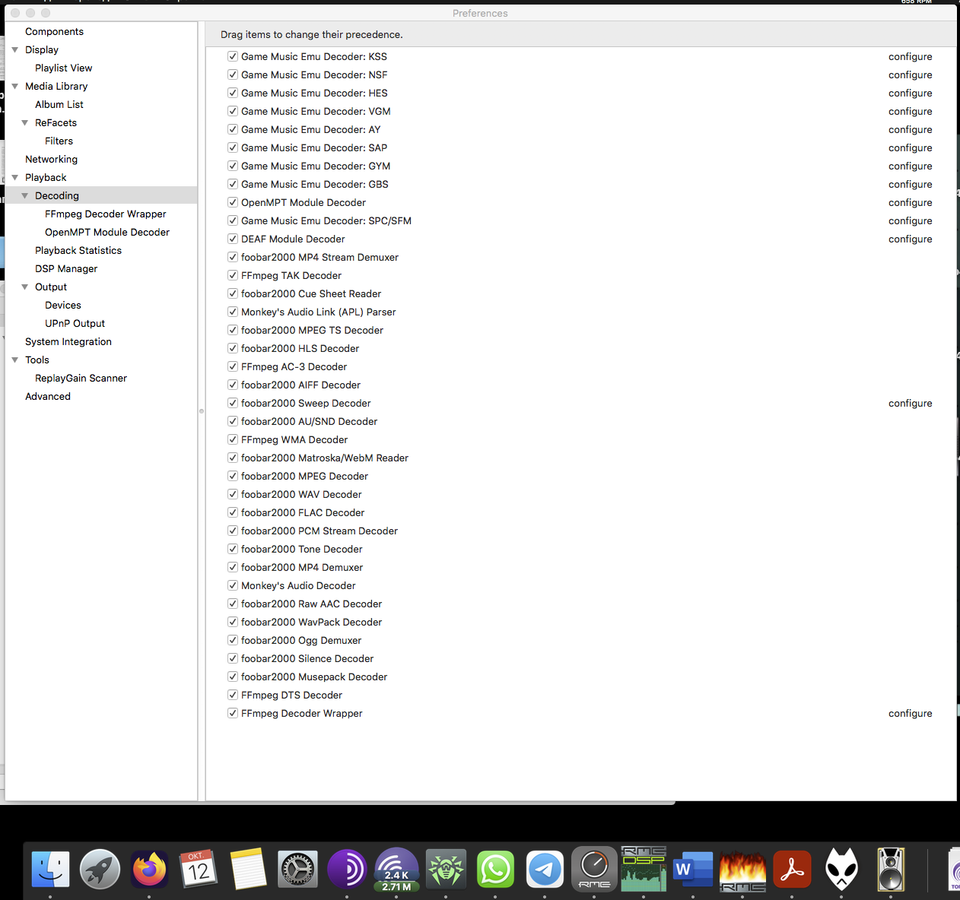Screen dimensions: 960x900
Task: Open Filters under ReFacets
Action: (x=59, y=141)
